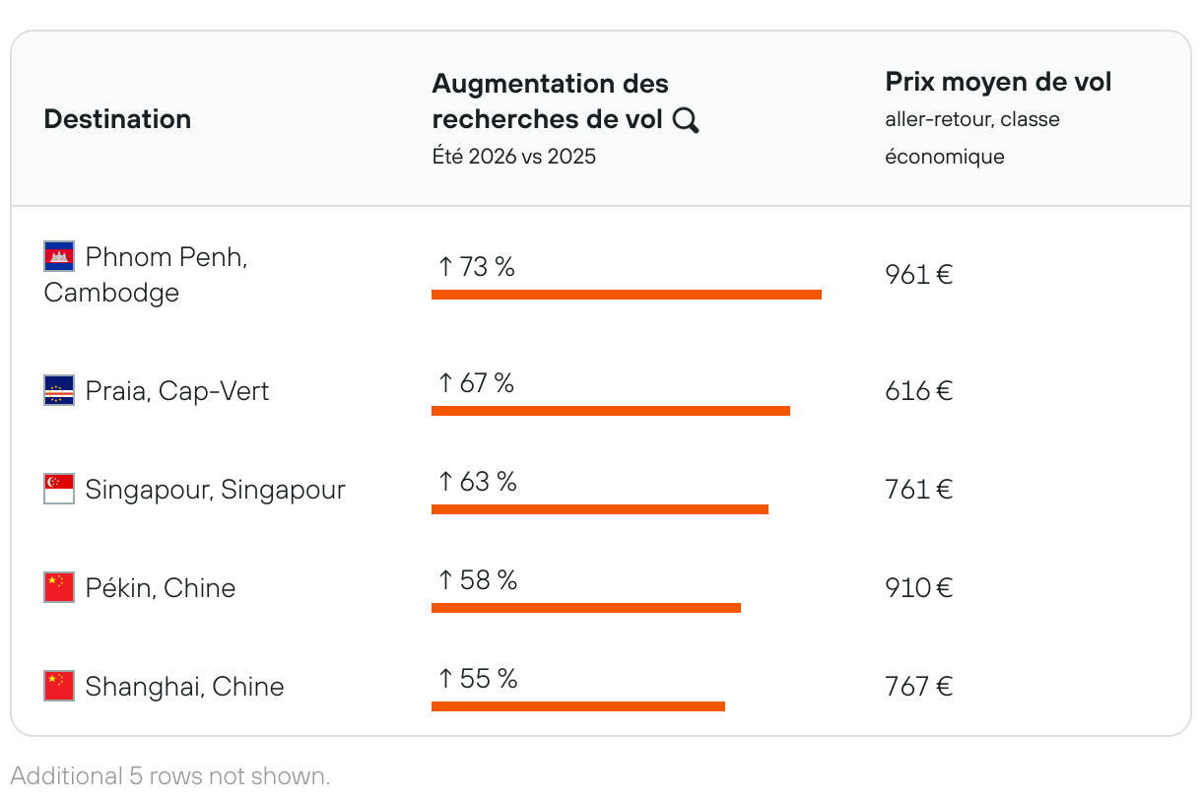Click the orange bar for 73 %

(626, 295)
